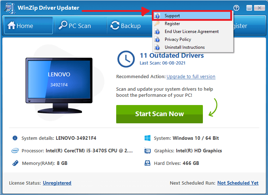This screenshot has height=195, width=268.
Task: Close the WinZip Driver Updater window
Action: point(259,8)
